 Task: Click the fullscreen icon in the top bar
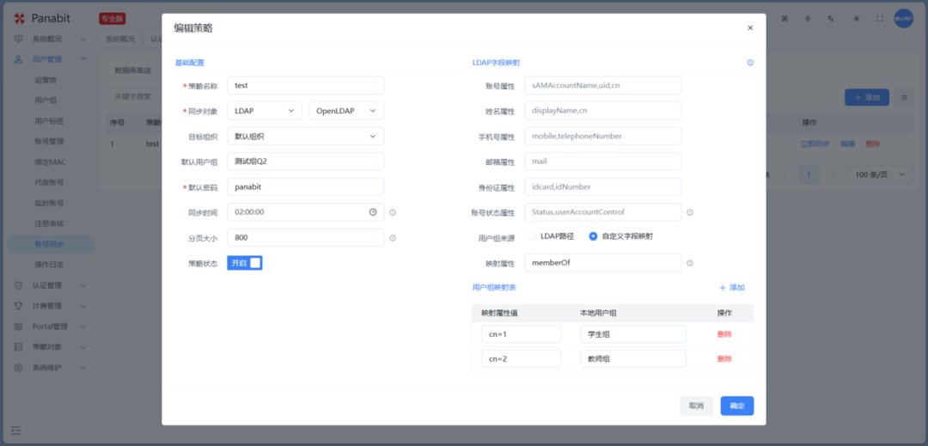(x=880, y=18)
